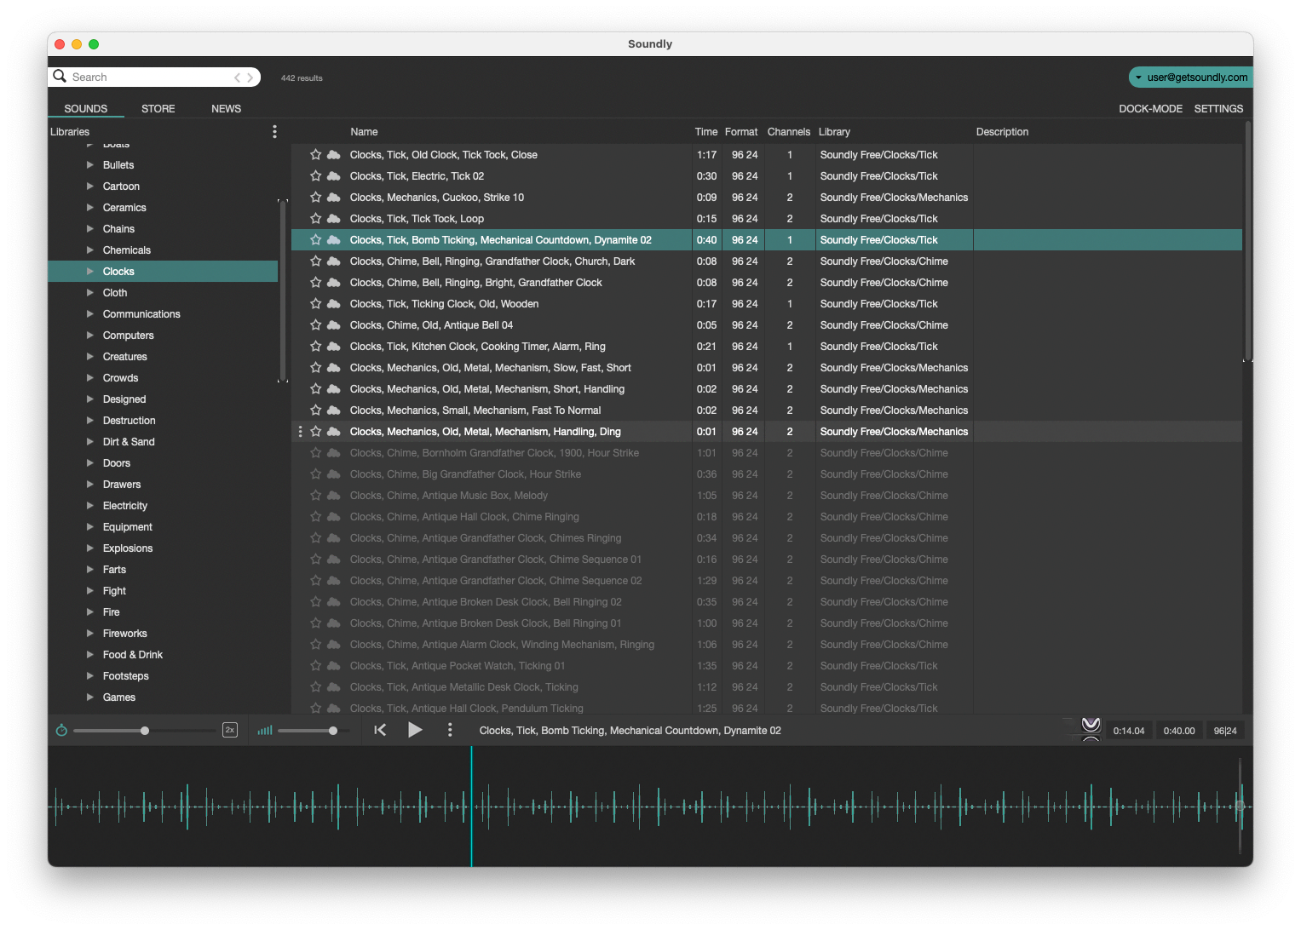Enable DOCK-MODE
The width and height of the screenshot is (1301, 930).
(x=1150, y=109)
